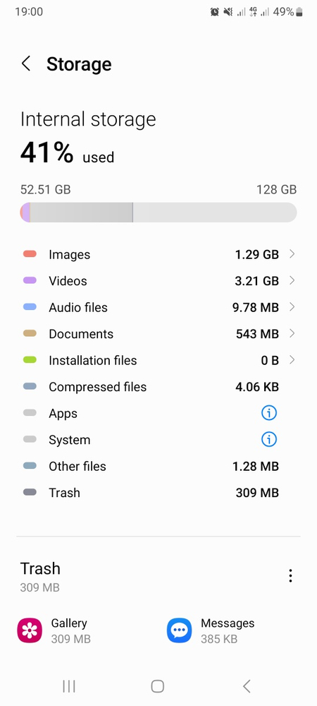Open the Gallery app icon in Trash
The width and height of the screenshot is (317, 706).
click(29, 630)
